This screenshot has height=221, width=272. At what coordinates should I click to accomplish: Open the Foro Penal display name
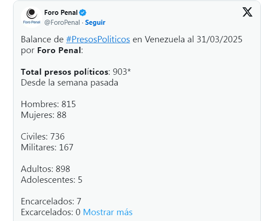61,13
